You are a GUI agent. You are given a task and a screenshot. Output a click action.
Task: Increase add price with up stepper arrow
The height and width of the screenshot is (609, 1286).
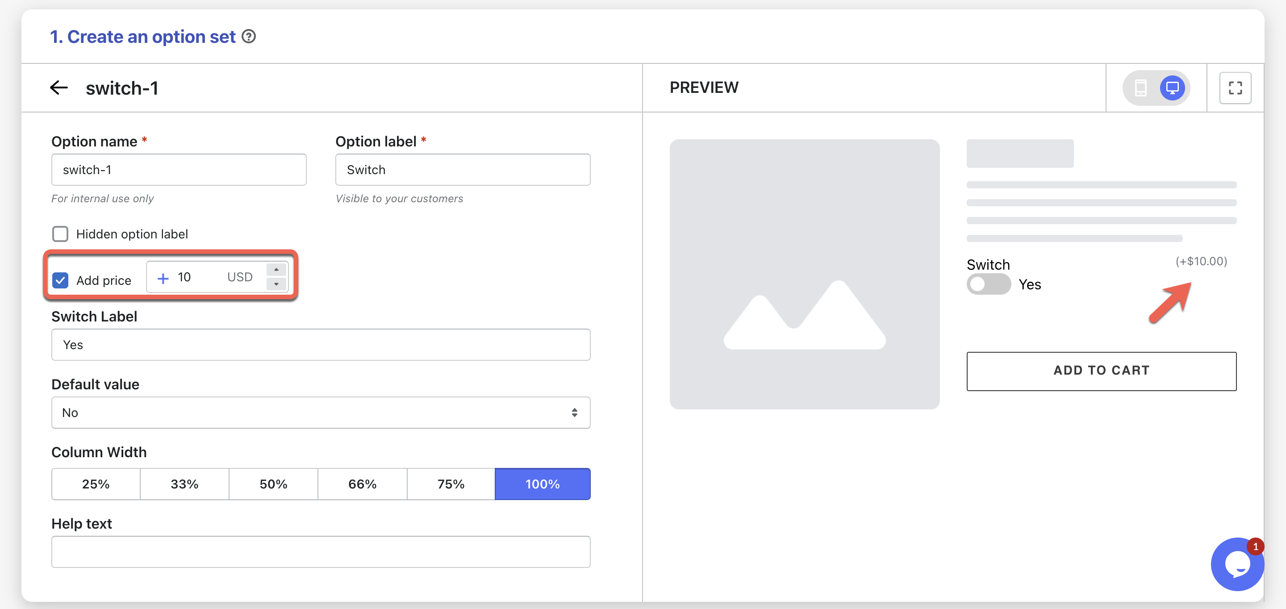(276, 270)
